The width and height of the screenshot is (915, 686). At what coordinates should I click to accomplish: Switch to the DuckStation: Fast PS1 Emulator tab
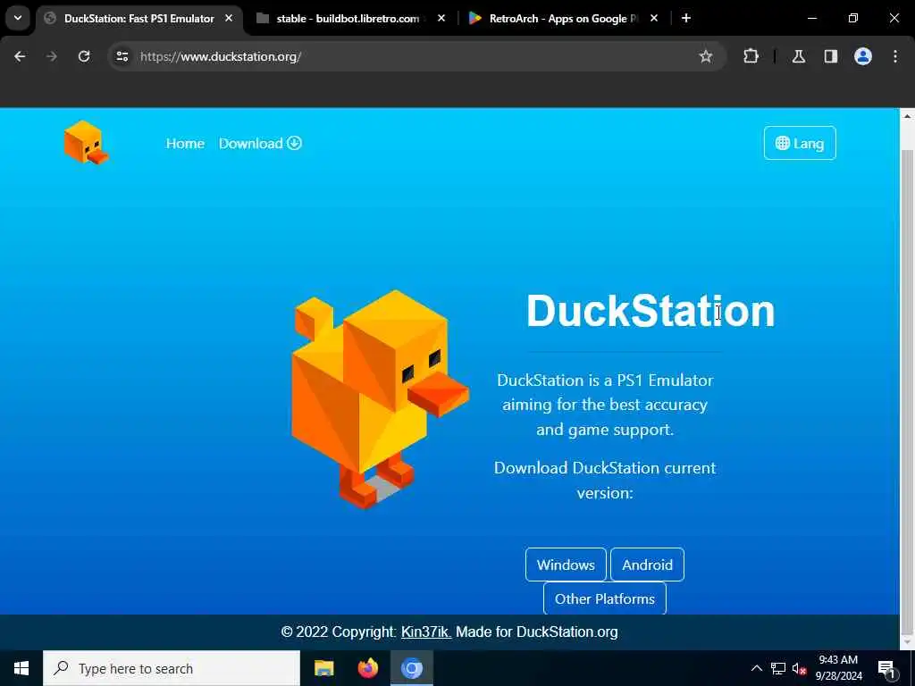[x=139, y=19]
